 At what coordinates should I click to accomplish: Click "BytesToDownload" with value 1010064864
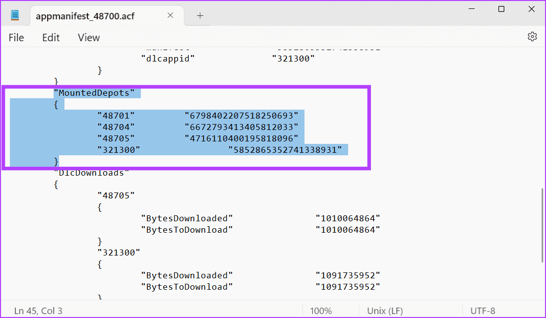tap(187, 230)
